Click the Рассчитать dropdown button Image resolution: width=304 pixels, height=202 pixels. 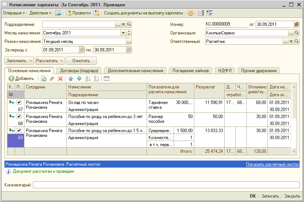coord(50,61)
